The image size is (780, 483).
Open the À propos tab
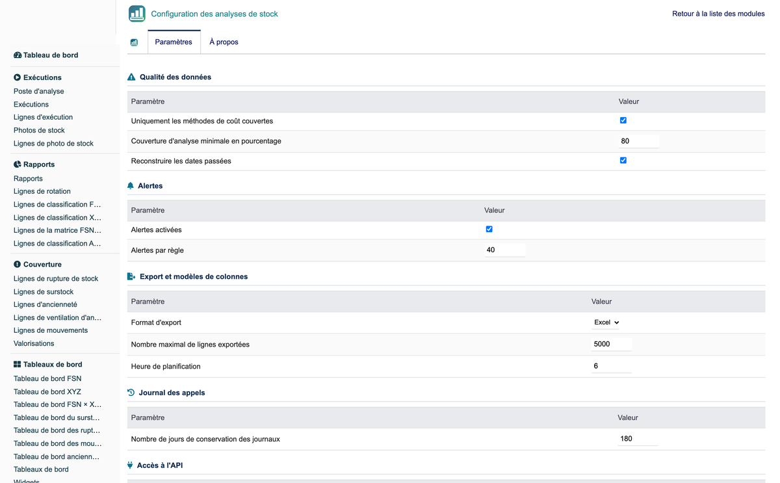tap(224, 42)
